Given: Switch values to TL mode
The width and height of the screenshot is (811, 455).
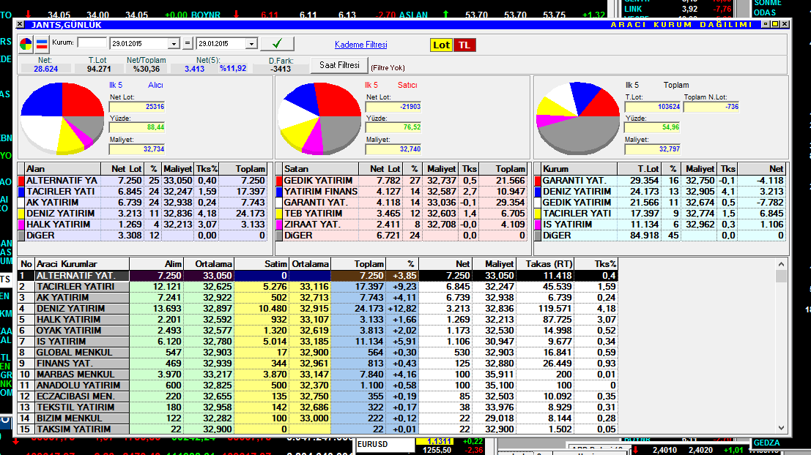Looking at the screenshot, I should tap(464, 45).
